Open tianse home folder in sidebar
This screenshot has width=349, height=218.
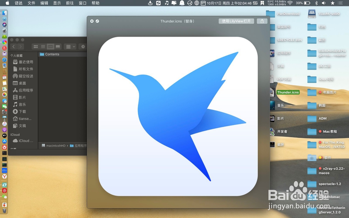(x=22, y=119)
